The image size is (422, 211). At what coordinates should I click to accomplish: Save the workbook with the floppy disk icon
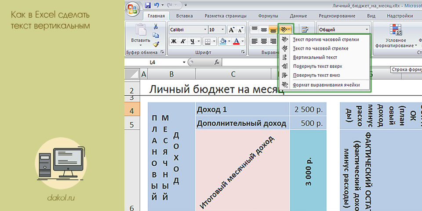coord(148,5)
